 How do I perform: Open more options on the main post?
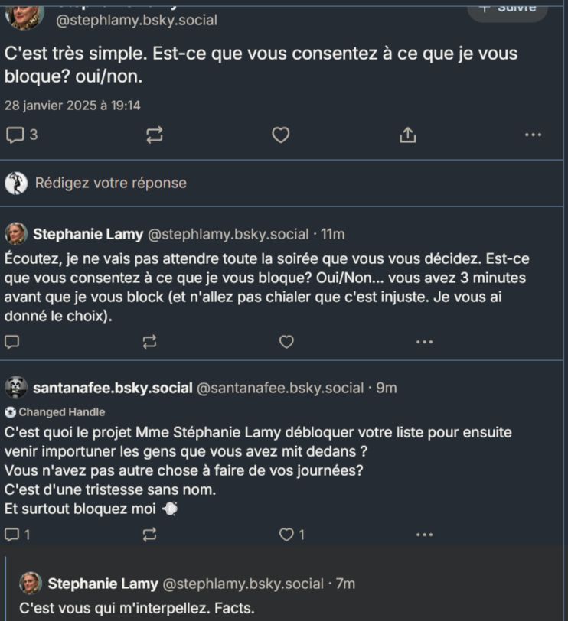pyautogui.click(x=533, y=135)
